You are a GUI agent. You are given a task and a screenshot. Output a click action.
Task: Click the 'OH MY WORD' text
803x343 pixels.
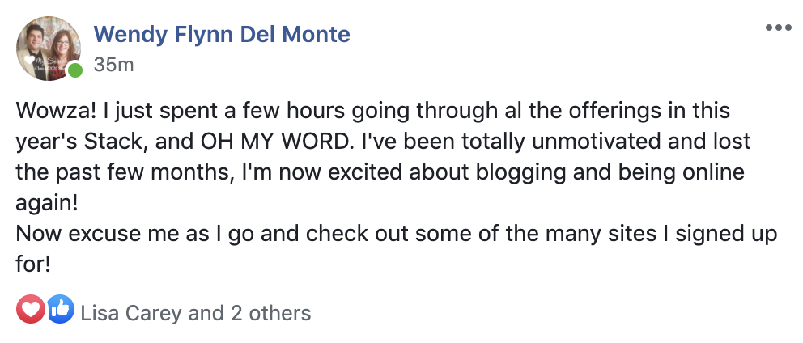(x=274, y=142)
